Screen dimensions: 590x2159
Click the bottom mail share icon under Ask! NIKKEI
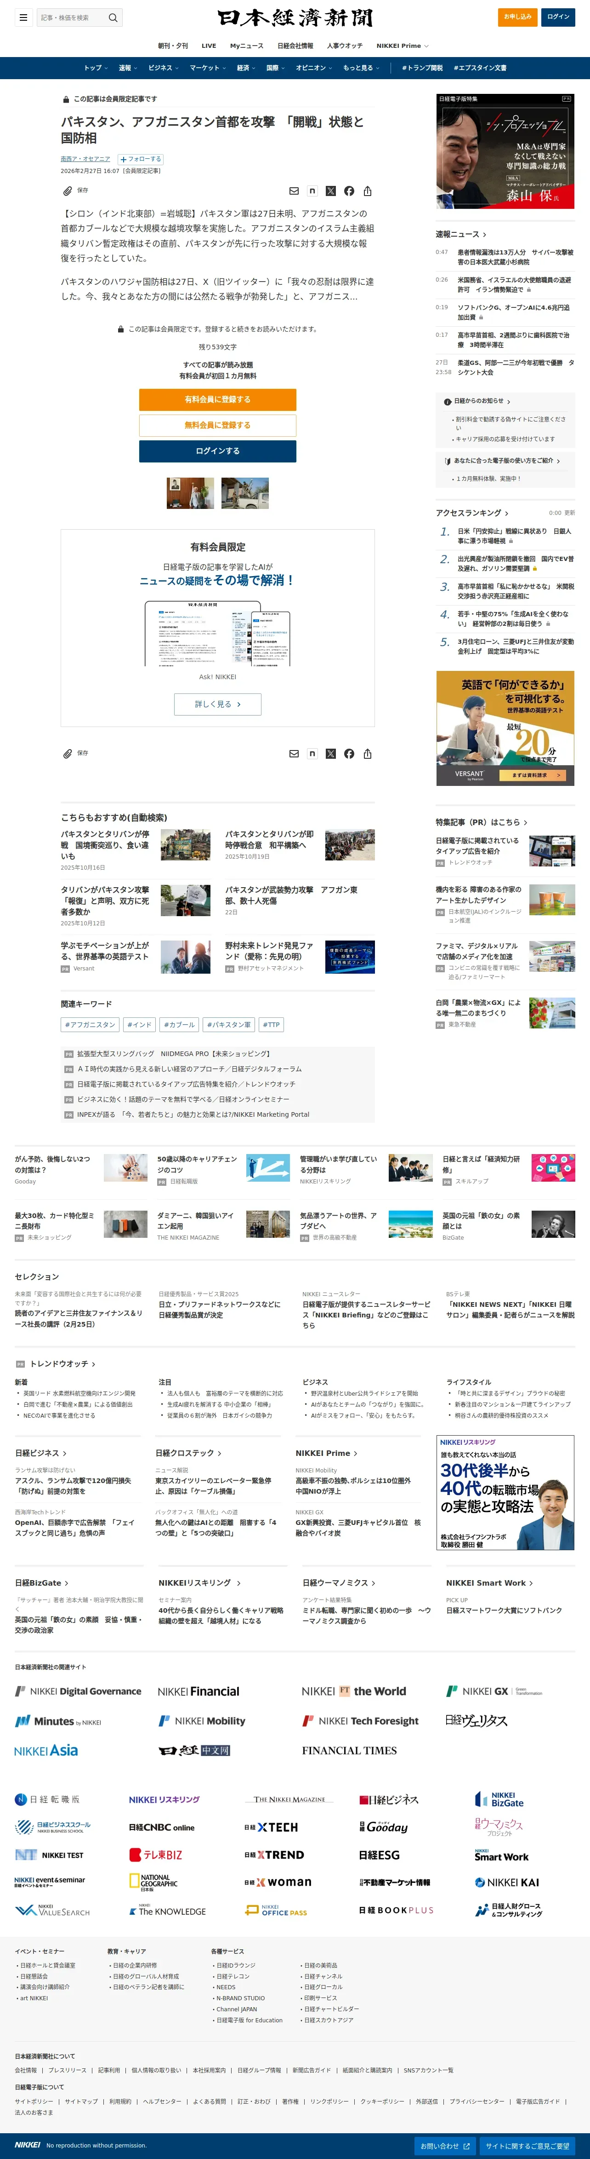click(x=294, y=753)
